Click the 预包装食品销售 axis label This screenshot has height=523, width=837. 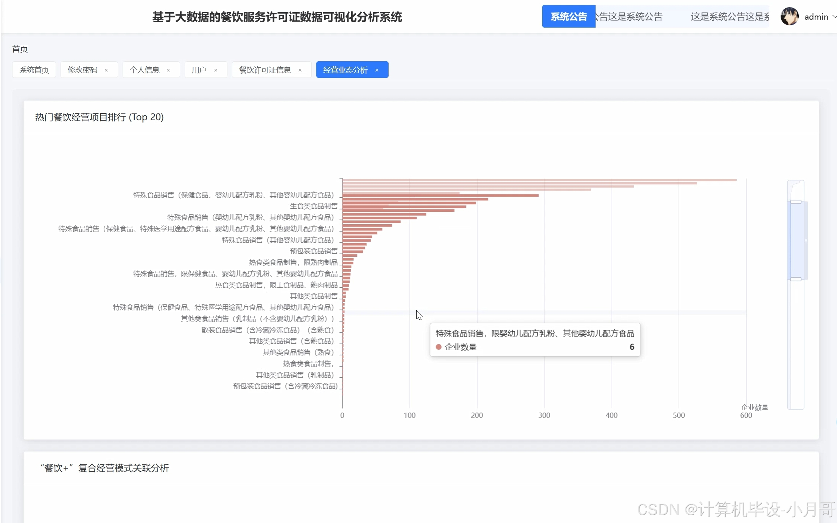coord(314,251)
